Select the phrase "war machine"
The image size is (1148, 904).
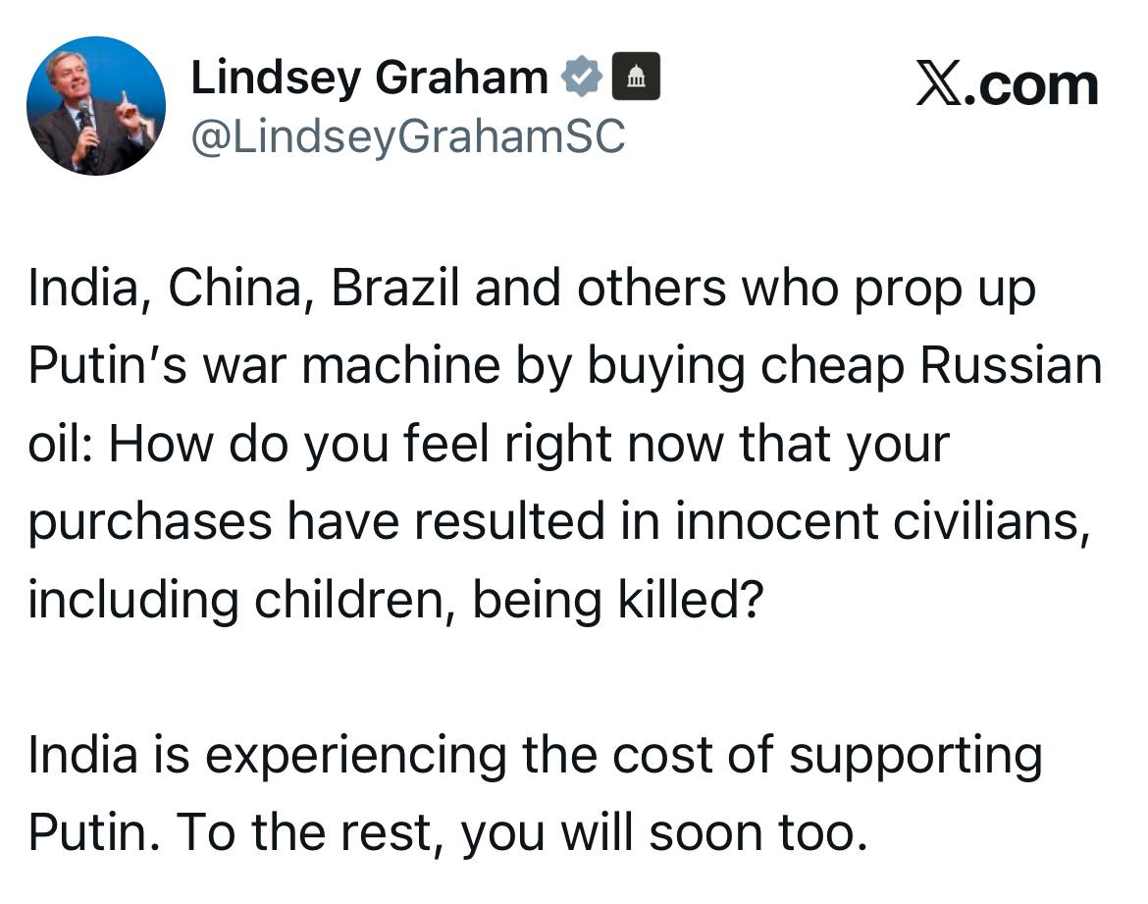[x=351, y=365]
